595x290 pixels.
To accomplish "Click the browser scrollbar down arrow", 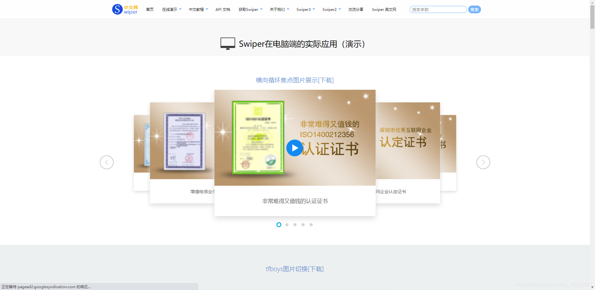I will coord(592,287).
